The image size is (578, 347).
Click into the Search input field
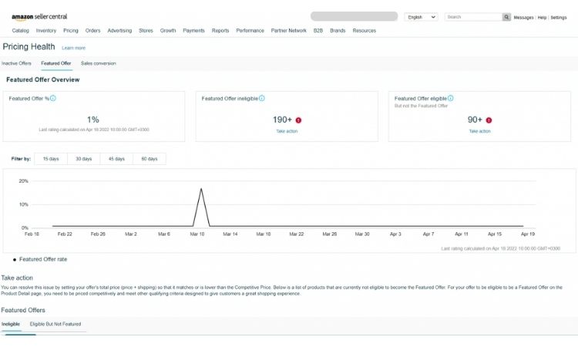pos(473,16)
